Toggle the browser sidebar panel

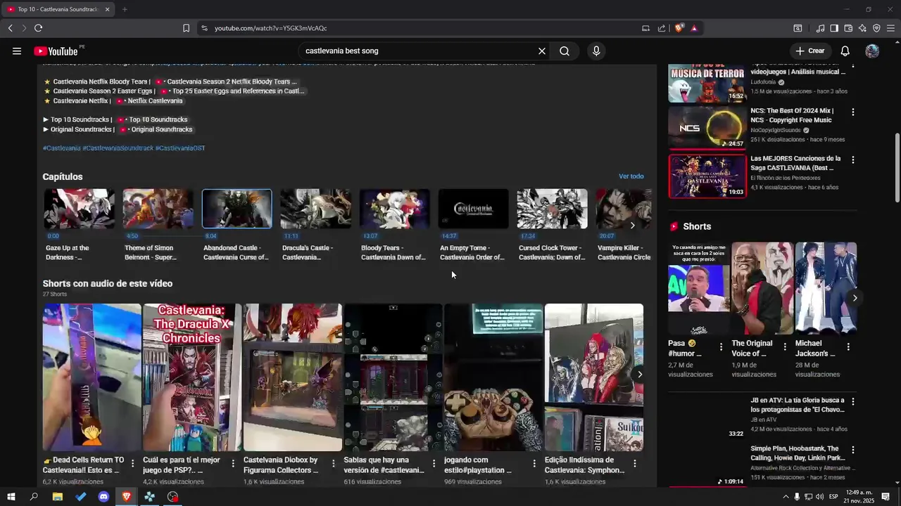click(x=834, y=28)
